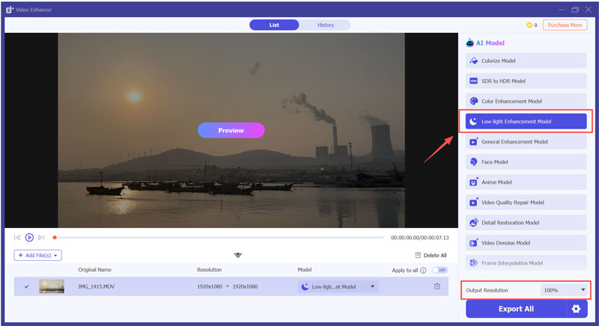
Task: Jump to next frame control
Action: (41, 238)
